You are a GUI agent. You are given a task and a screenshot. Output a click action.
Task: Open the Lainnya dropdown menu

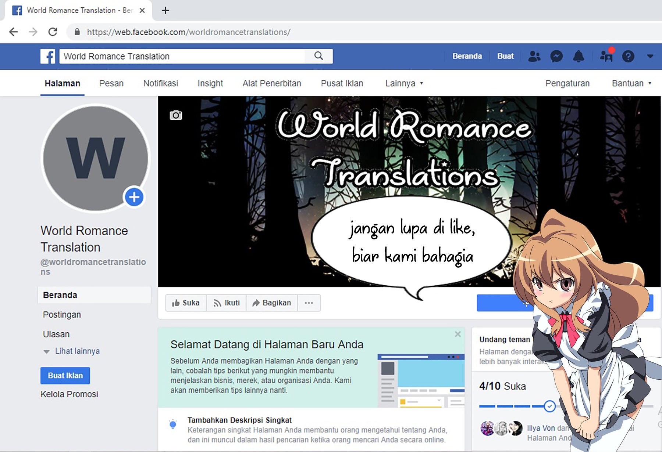(x=404, y=83)
